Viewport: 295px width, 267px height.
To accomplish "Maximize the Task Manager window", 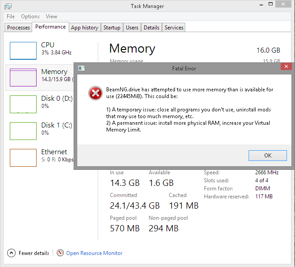I will pyautogui.click(x=270, y=4).
